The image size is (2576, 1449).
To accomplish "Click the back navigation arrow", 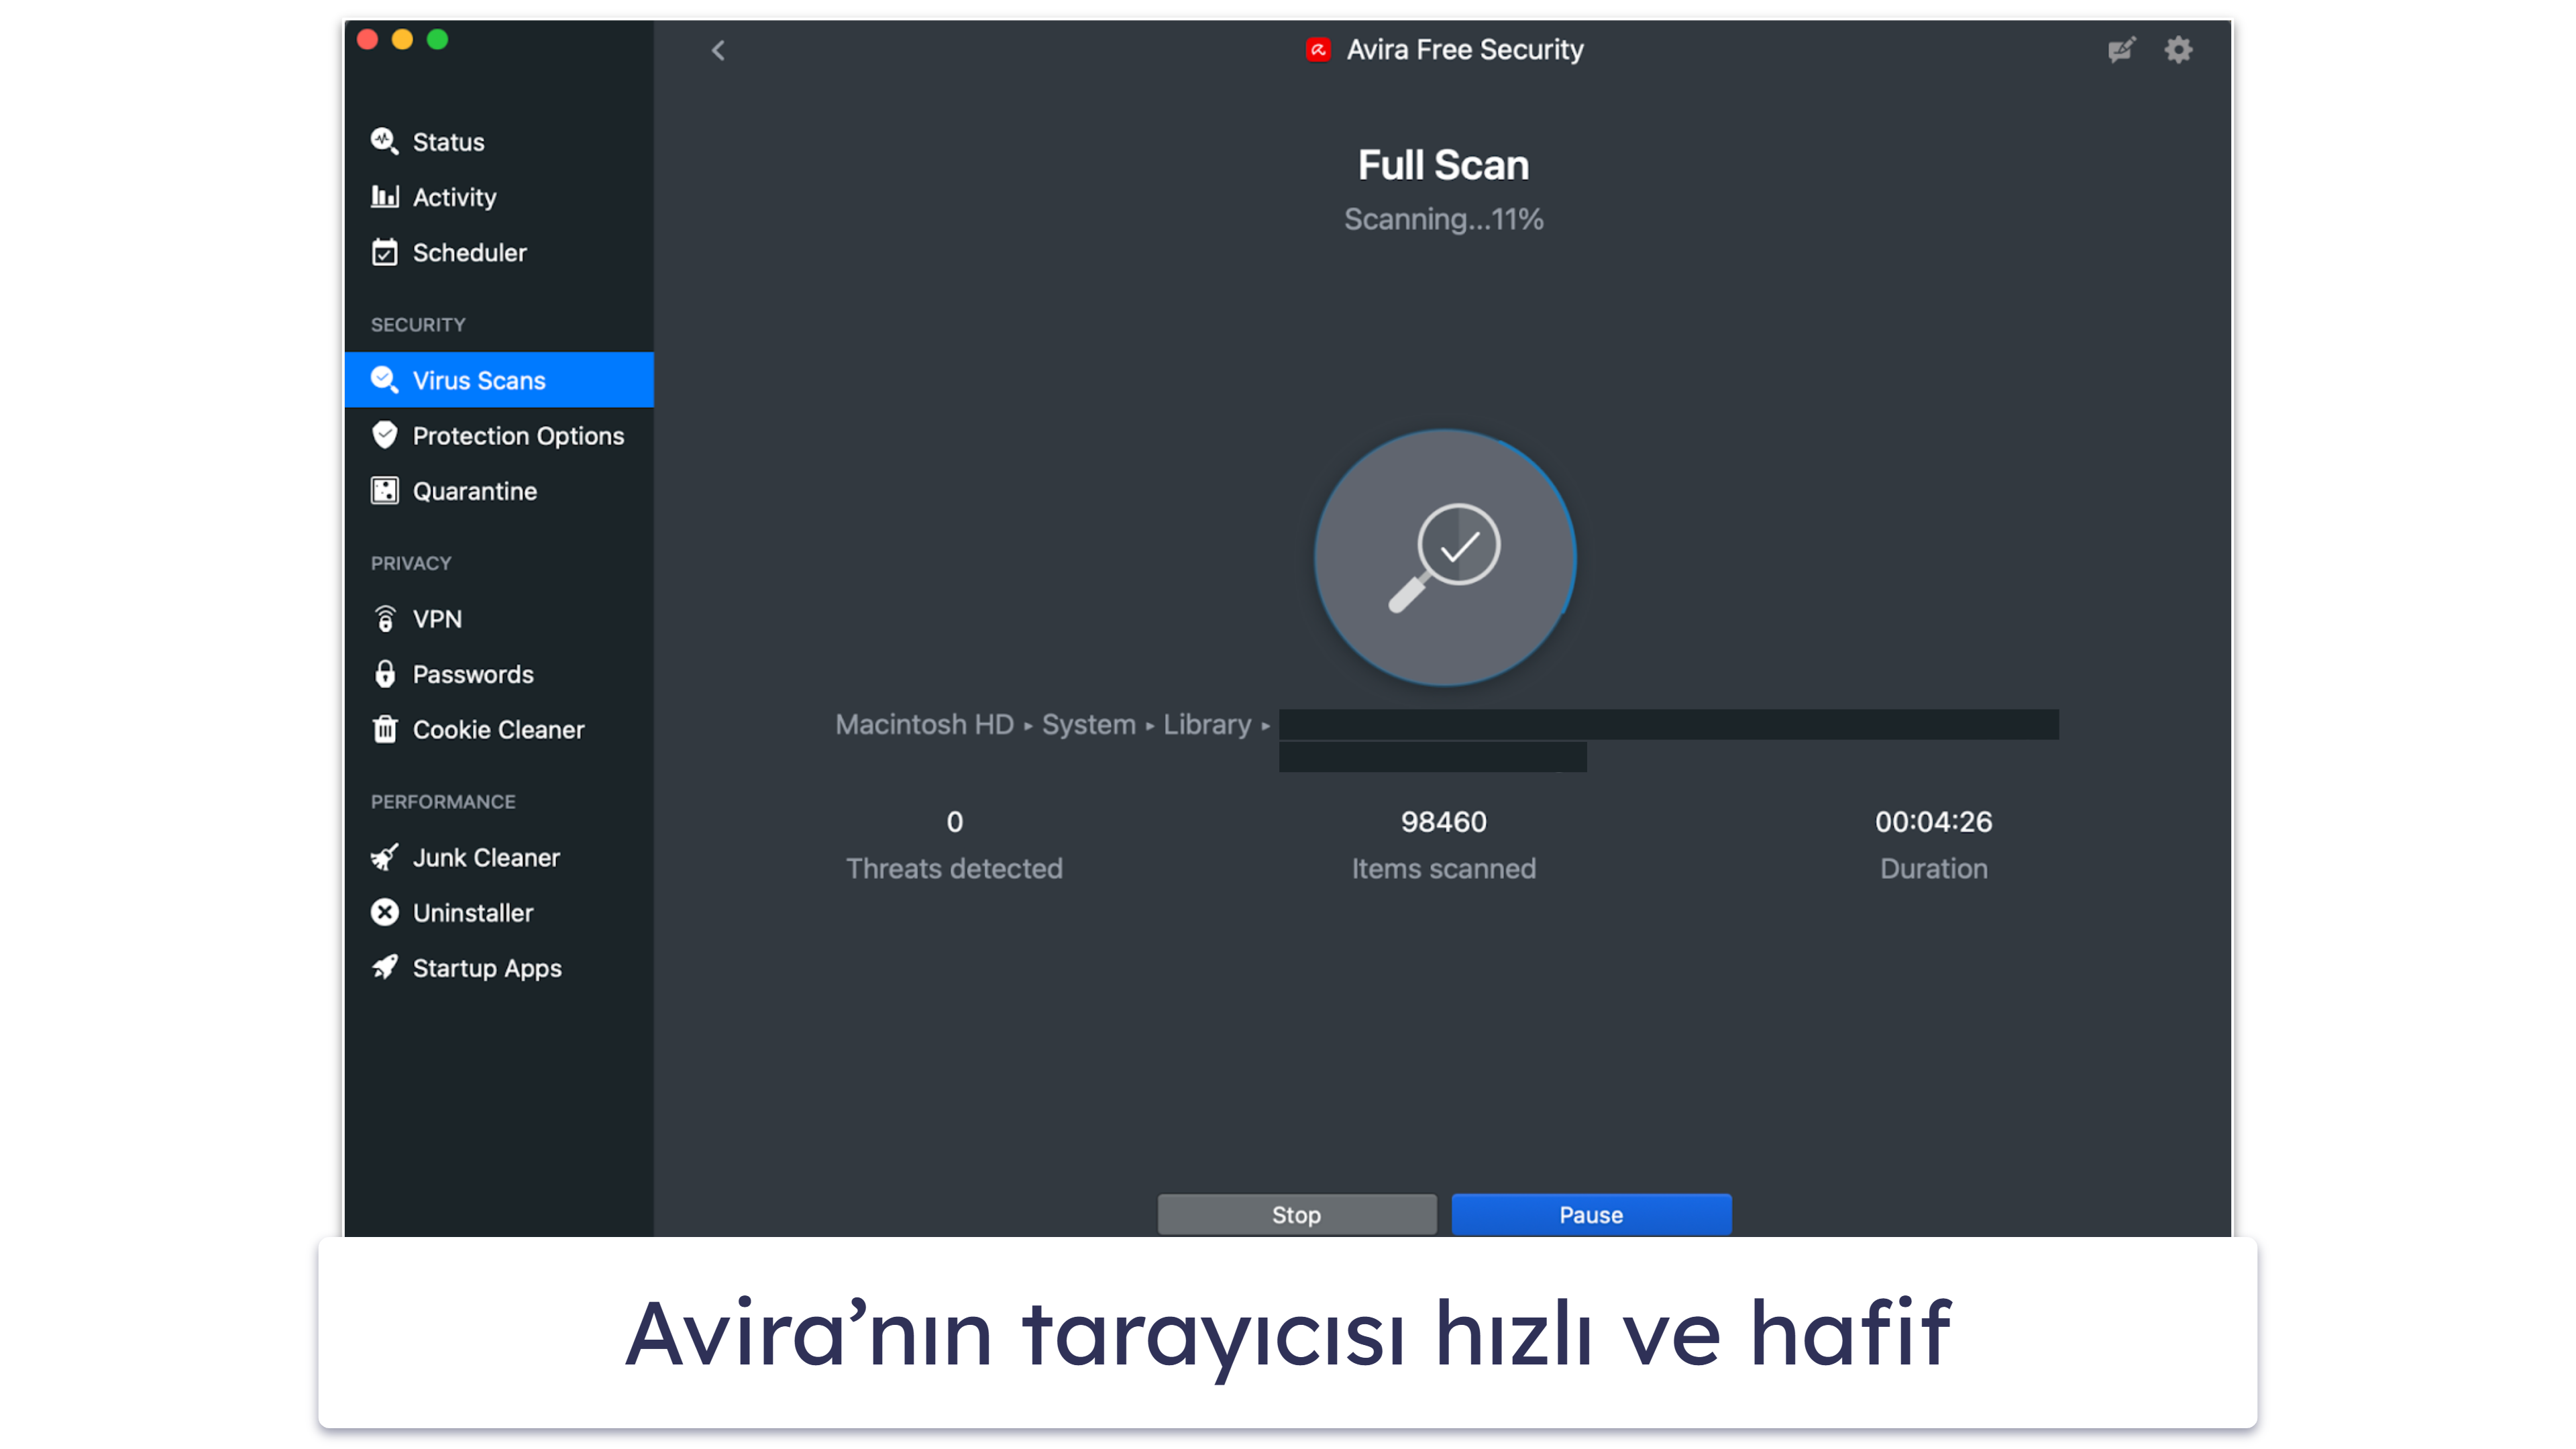I will [x=720, y=50].
